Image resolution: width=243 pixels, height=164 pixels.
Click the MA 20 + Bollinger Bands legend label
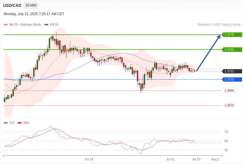click(25, 24)
